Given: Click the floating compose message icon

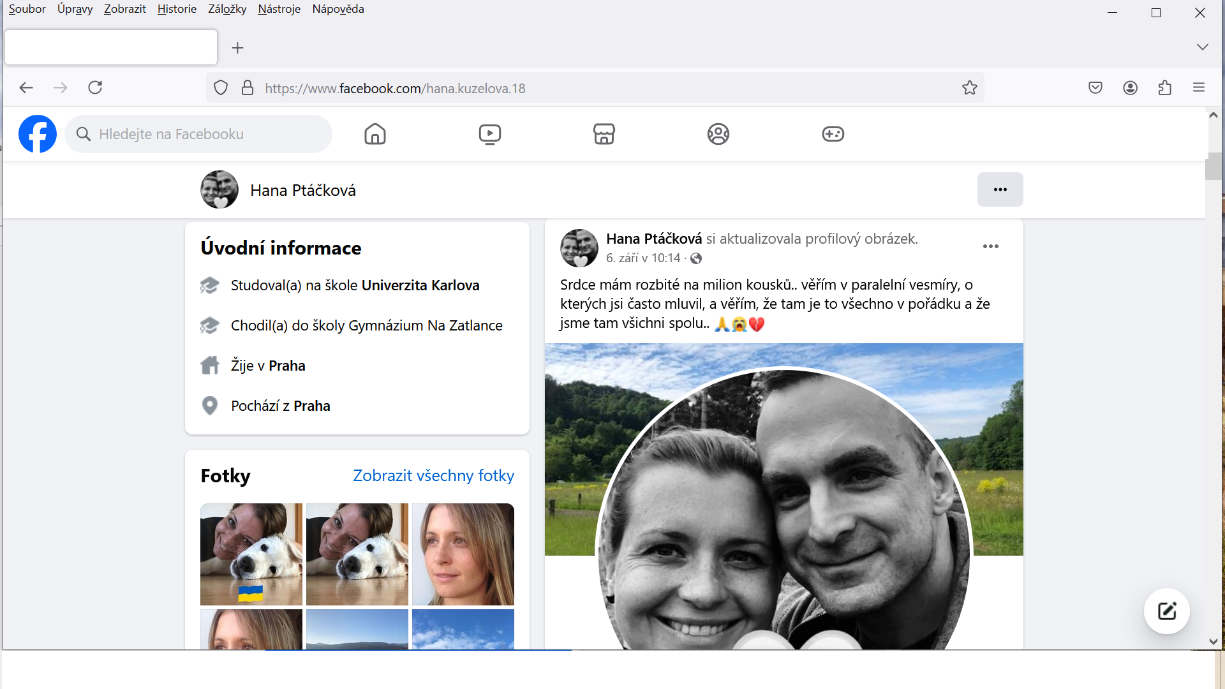Looking at the screenshot, I should [1166, 611].
